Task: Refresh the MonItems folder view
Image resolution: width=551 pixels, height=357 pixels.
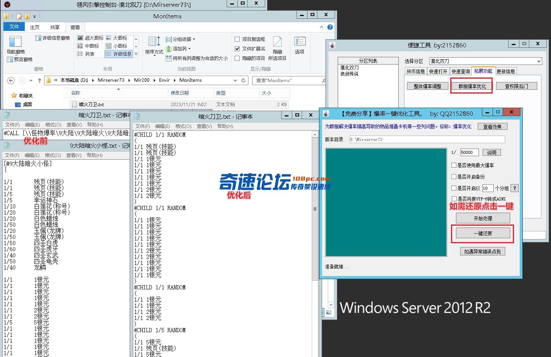Action: (x=243, y=80)
